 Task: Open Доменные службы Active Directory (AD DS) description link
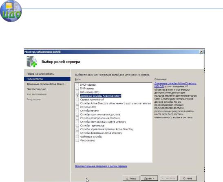point(175,85)
